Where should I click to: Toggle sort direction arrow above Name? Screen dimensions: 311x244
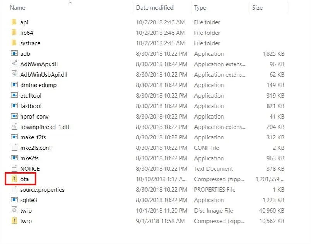tap(70, 3)
